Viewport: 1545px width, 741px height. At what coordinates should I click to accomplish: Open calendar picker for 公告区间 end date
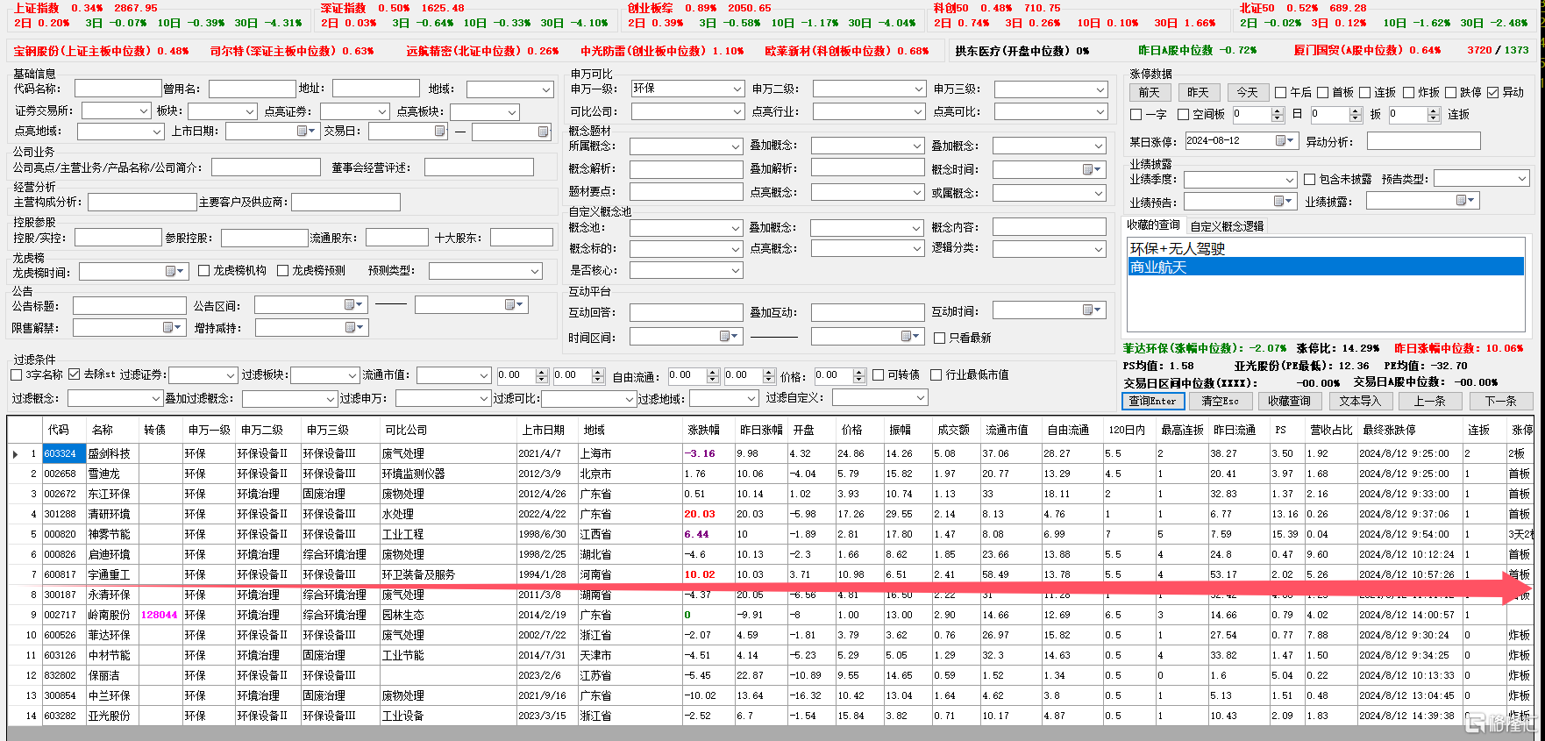514,304
